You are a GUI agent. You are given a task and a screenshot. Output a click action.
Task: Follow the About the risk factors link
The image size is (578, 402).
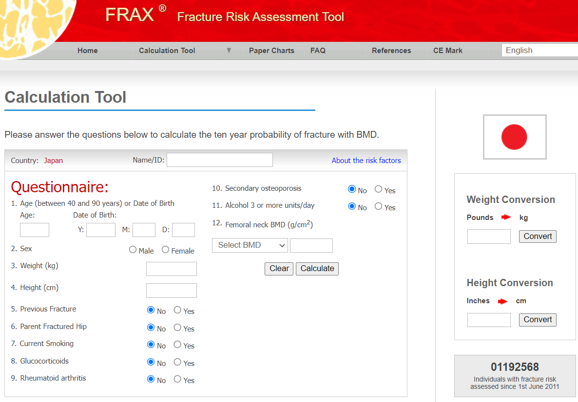pyautogui.click(x=366, y=160)
